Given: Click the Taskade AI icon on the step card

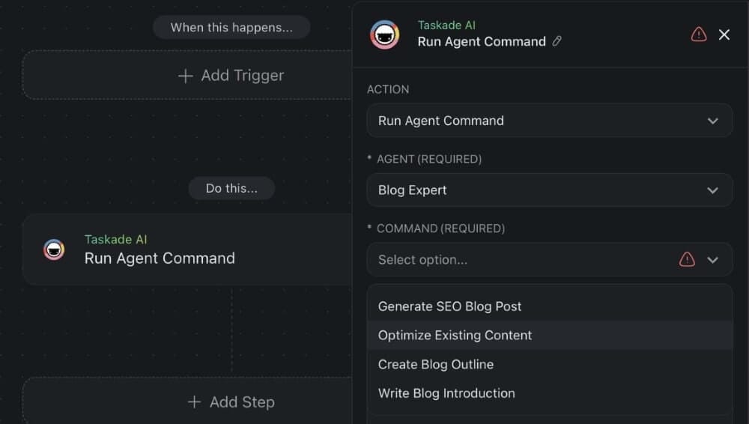Looking at the screenshot, I should pyautogui.click(x=54, y=249).
